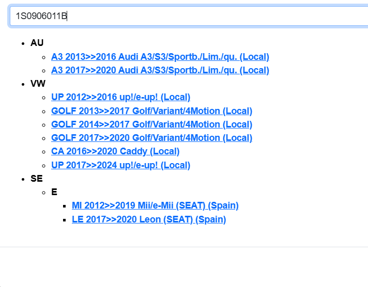Select GOLF 2013>>2017 Golf/Variant/4Motion link
The image size is (368, 287).
[151, 111]
